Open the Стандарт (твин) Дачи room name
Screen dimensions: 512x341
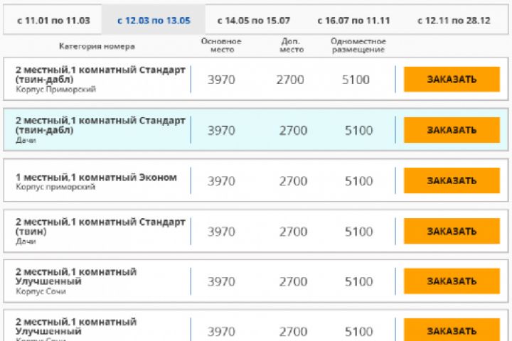coord(100,227)
